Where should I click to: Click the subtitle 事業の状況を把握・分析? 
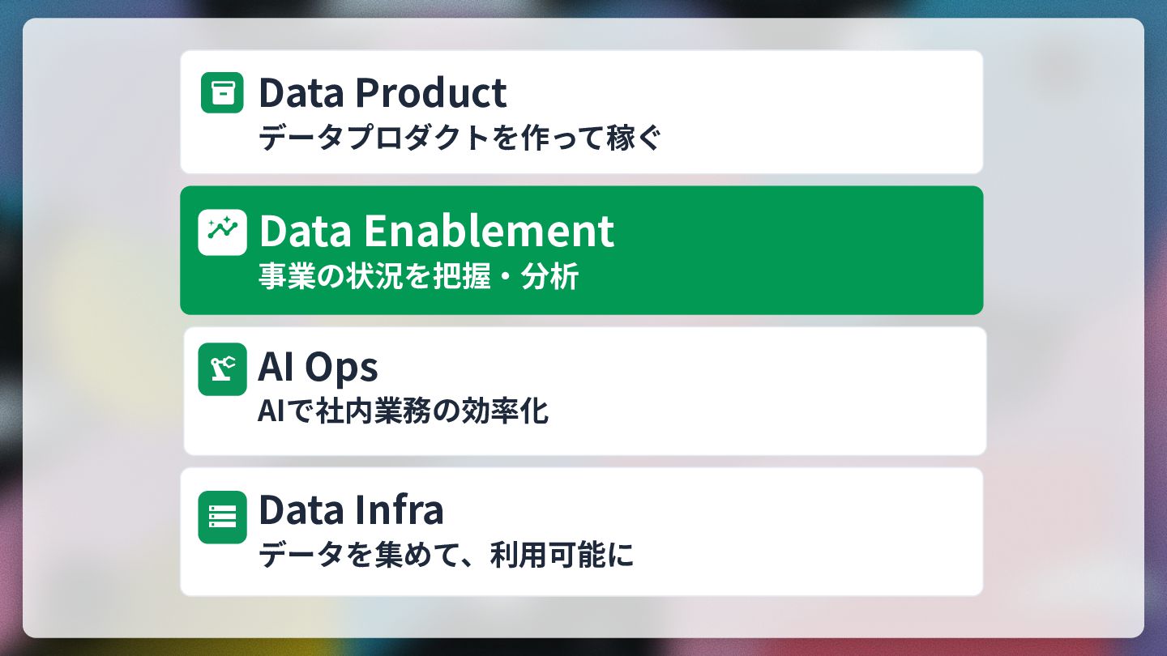(x=419, y=277)
